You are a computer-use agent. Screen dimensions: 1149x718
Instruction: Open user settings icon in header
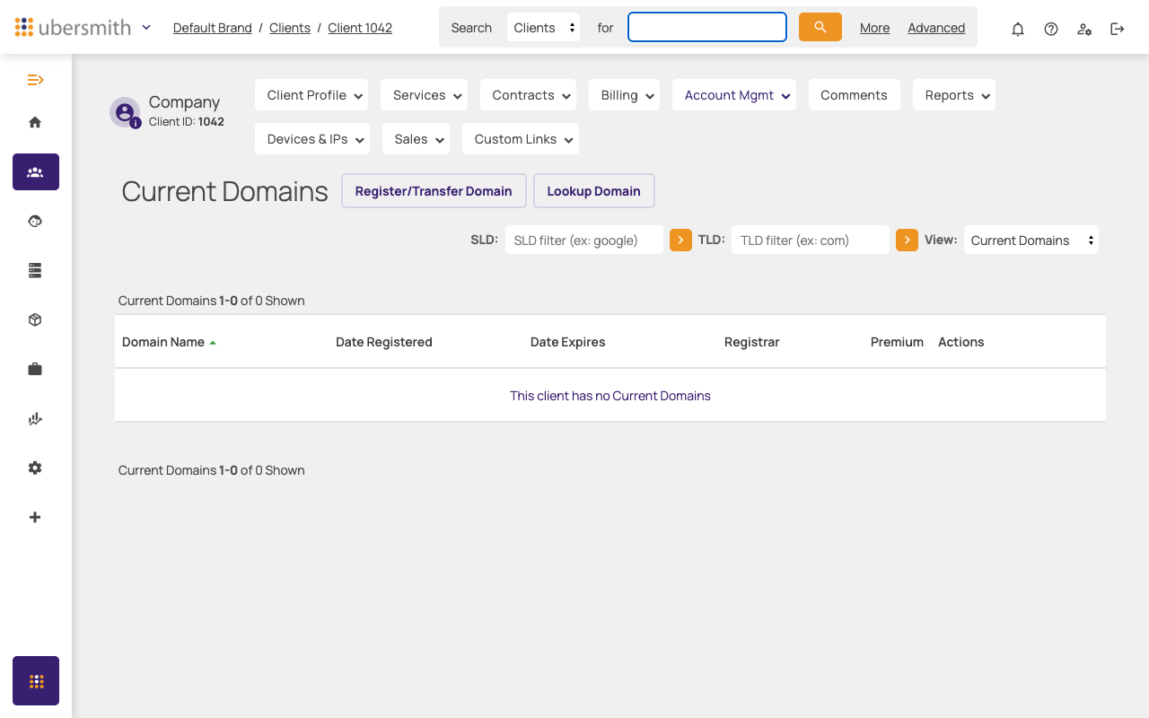pos(1084,29)
